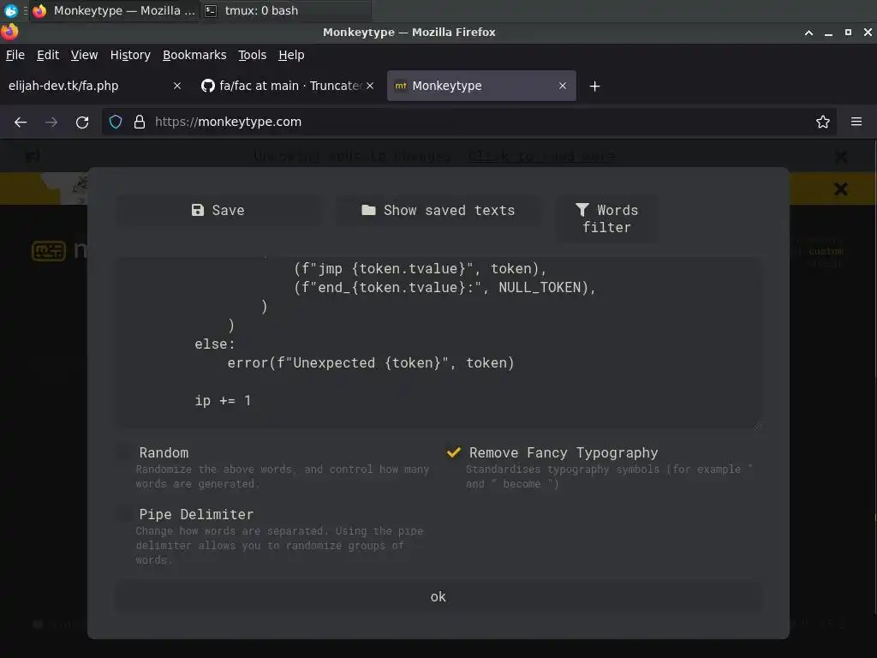Screen dimensions: 877x658
Task: Switch to the elijah-dev.tk/fa.php tab
Action: [x=94, y=87]
